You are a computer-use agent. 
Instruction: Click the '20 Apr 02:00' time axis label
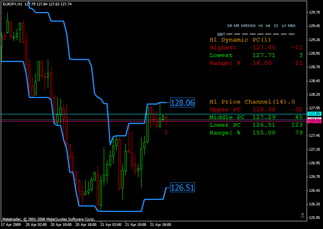36,225
